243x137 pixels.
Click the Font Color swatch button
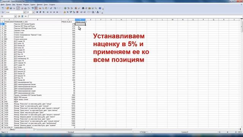point(98,12)
